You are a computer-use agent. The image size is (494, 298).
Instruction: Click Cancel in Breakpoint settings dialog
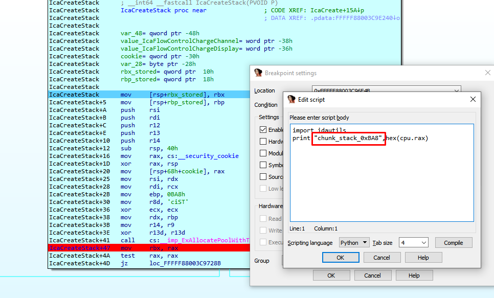(372, 276)
